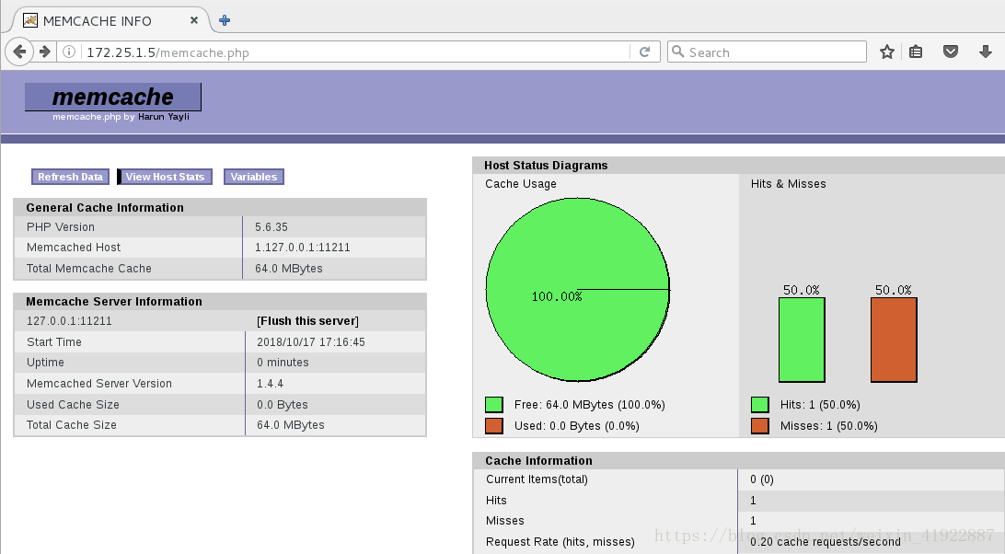This screenshot has height=554, width=1005.
Task: Click the Forward navigation arrow
Action: (42, 52)
